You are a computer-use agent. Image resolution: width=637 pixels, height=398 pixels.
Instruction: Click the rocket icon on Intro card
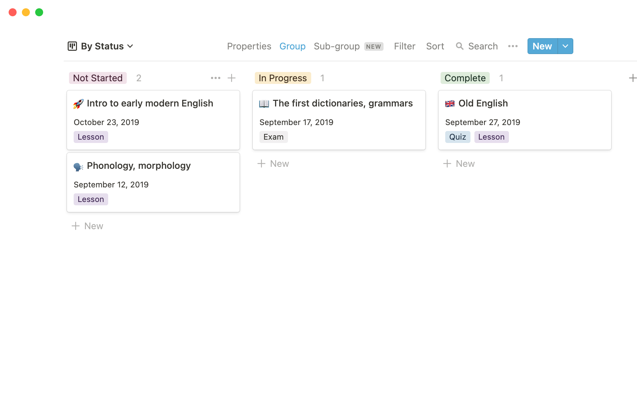click(x=78, y=104)
